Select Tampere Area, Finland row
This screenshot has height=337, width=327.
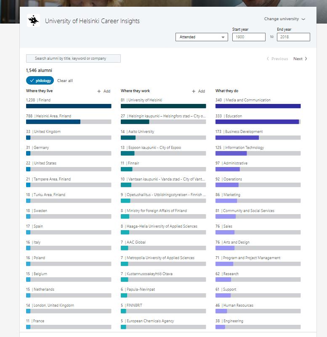tap(69, 182)
